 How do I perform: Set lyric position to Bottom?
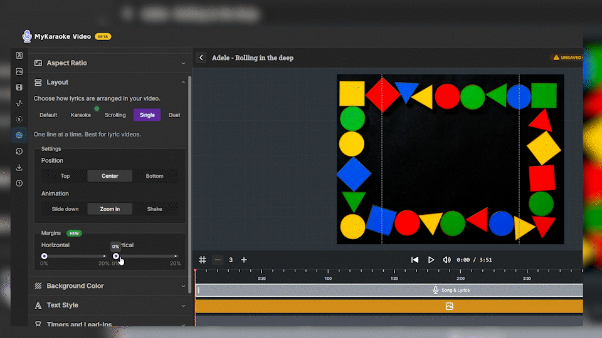[x=154, y=176]
